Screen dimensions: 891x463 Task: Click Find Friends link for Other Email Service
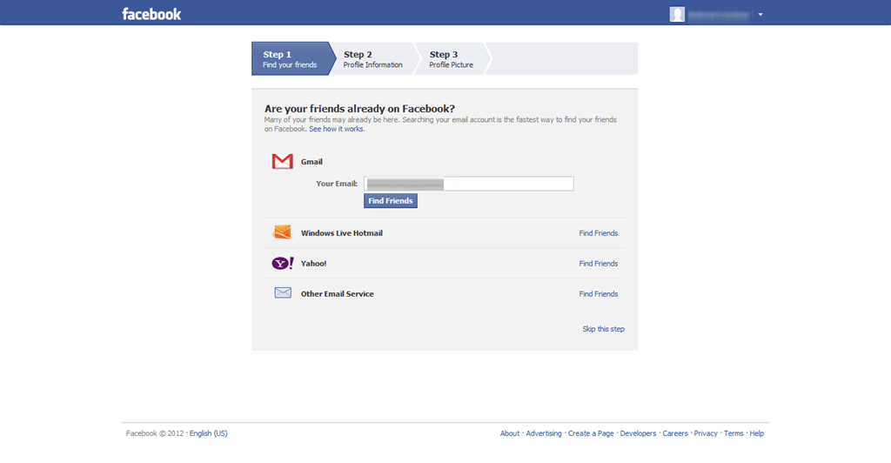[599, 293]
